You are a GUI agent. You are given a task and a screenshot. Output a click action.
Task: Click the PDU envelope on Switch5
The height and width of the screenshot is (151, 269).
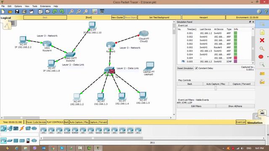click(112, 71)
